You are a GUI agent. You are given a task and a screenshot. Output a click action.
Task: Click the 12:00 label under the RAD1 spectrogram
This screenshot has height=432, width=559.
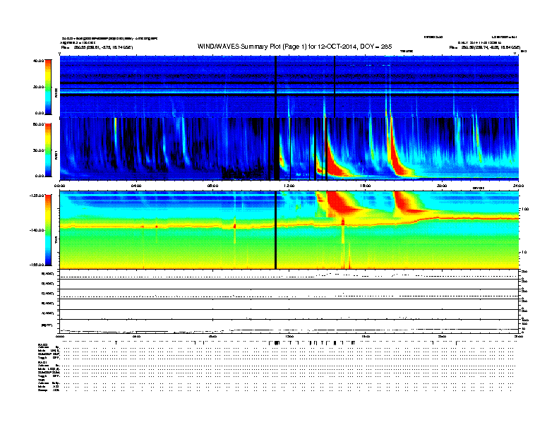pyautogui.click(x=289, y=186)
